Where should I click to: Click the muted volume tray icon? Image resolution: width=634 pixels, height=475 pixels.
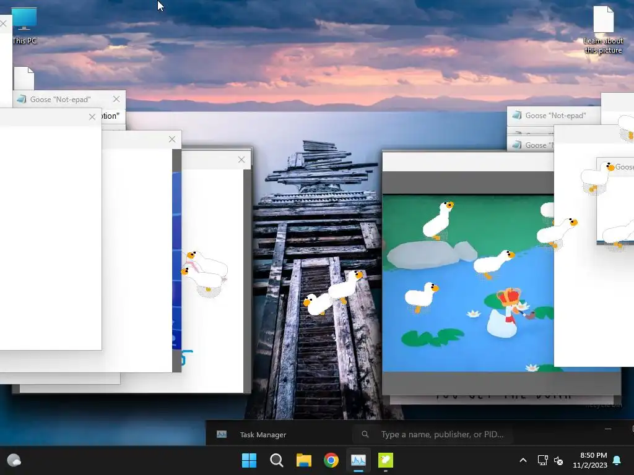point(558,460)
